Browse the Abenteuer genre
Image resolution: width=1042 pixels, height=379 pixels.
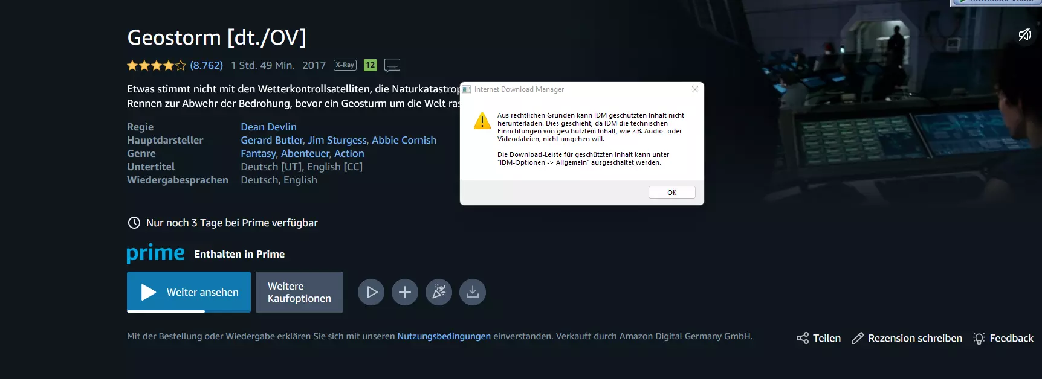(x=305, y=153)
